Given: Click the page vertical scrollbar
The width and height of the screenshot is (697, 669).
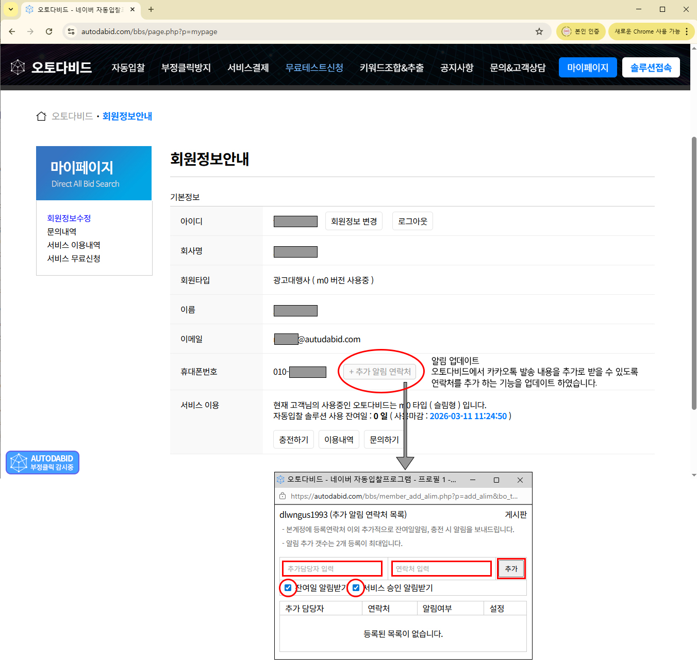Looking at the screenshot, I should click(x=693, y=274).
